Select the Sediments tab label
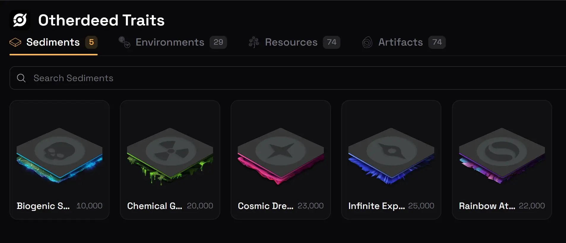The image size is (566, 243). click(x=53, y=42)
